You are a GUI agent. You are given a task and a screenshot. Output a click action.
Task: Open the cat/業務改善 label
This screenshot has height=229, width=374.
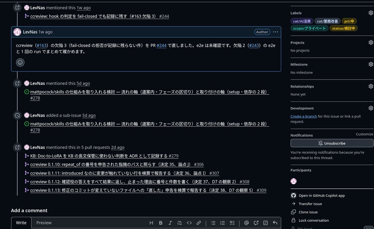(x=327, y=21)
